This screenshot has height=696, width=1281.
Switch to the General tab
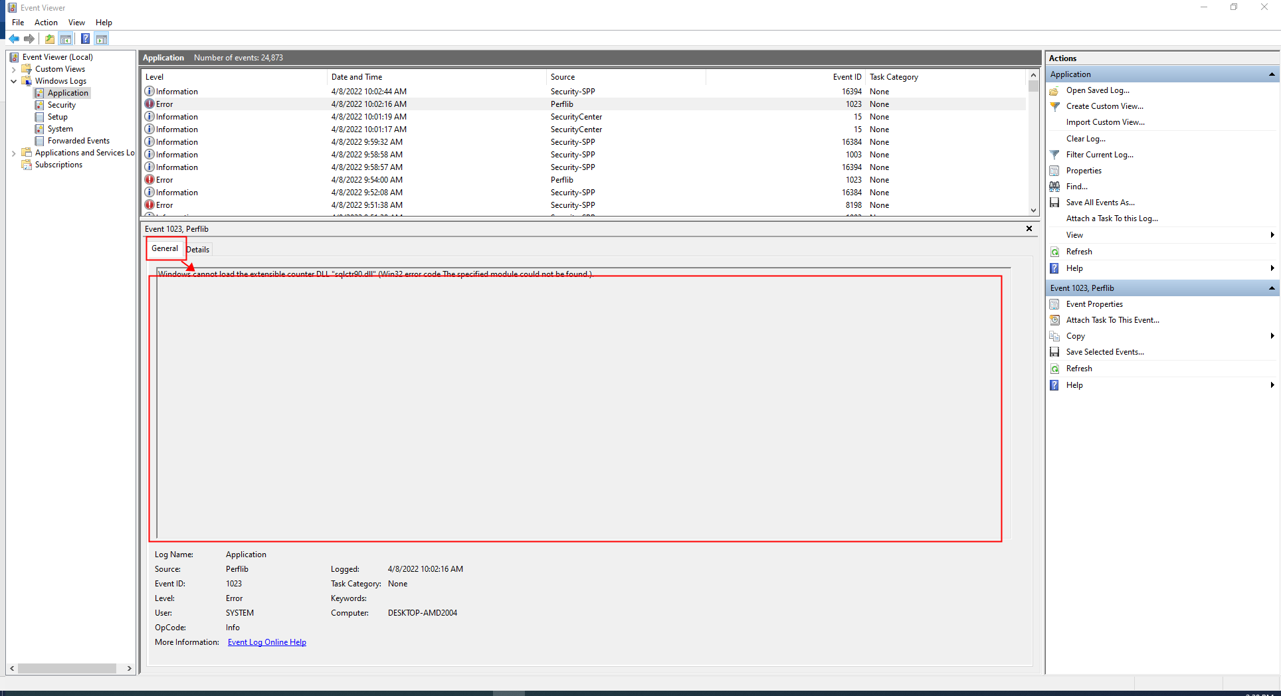pos(165,248)
